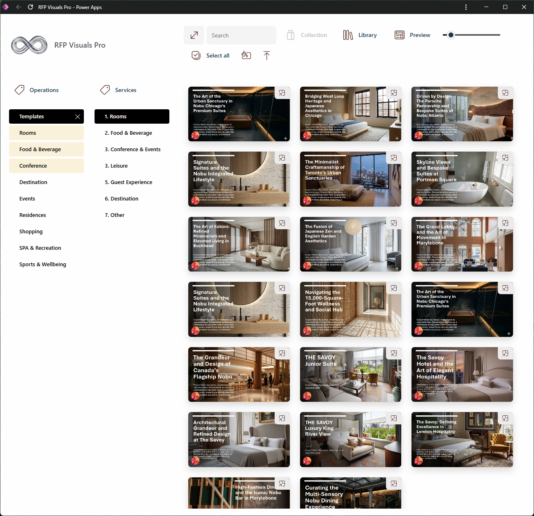Select the 3. Conference & Events service

click(x=132, y=150)
